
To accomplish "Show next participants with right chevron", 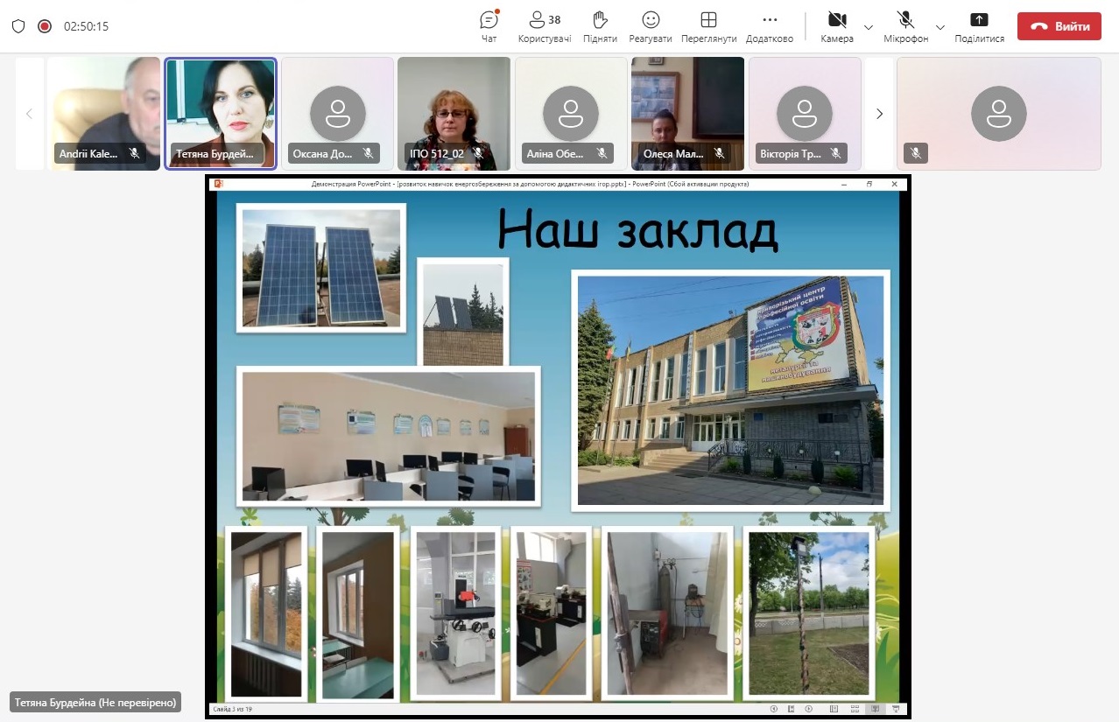I will [x=880, y=114].
